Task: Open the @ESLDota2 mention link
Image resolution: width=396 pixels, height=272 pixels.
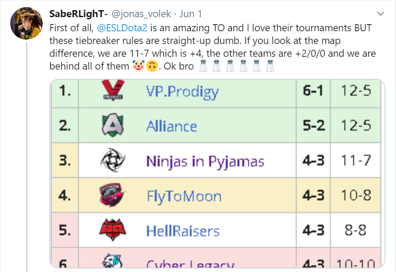Action: 122,28
